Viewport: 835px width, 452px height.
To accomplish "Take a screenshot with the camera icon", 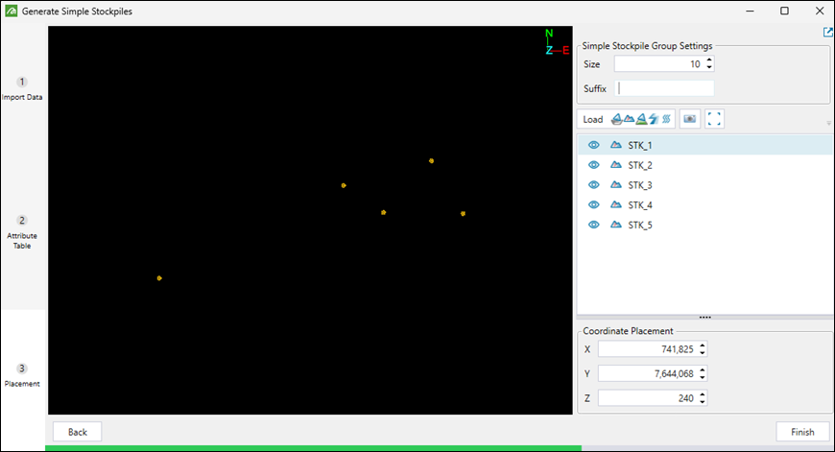I will tap(690, 119).
